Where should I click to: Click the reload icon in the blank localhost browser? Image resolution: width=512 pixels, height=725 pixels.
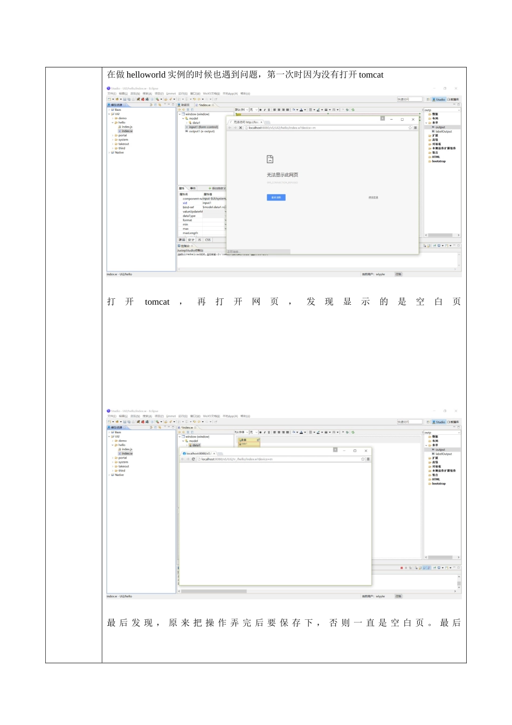click(193, 459)
